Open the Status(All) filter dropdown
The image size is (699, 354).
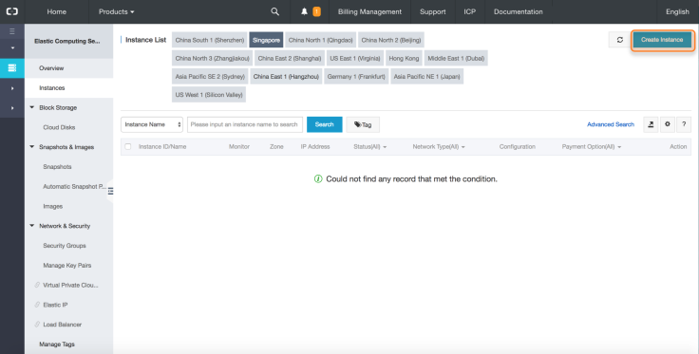click(370, 146)
